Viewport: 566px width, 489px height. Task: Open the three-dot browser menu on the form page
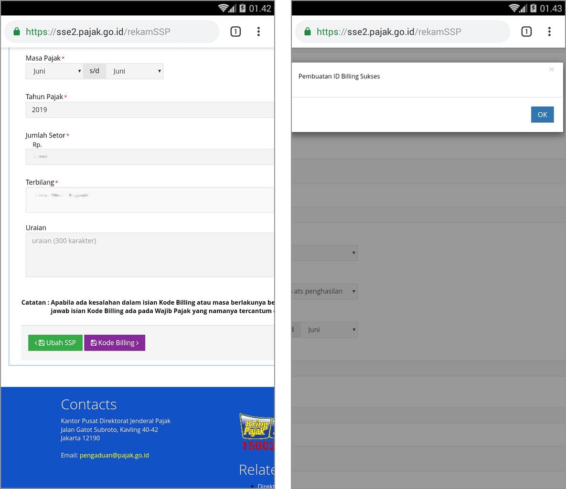pyautogui.click(x=258, y=32)
